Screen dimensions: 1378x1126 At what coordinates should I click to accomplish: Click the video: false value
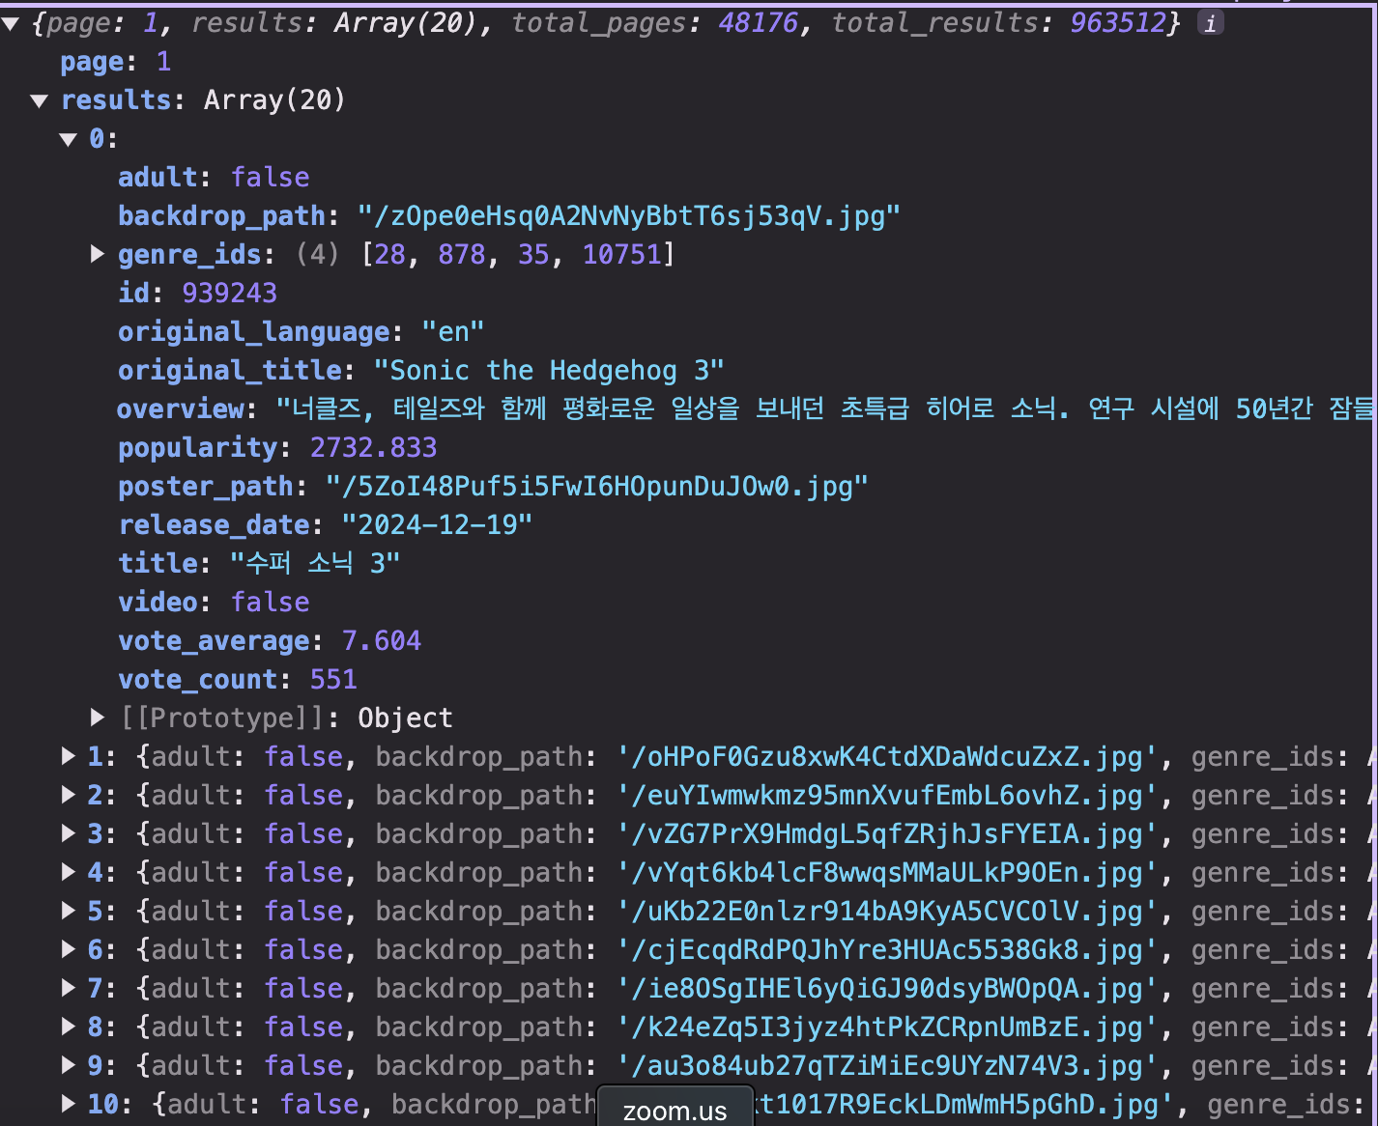[x=271, y=603]
